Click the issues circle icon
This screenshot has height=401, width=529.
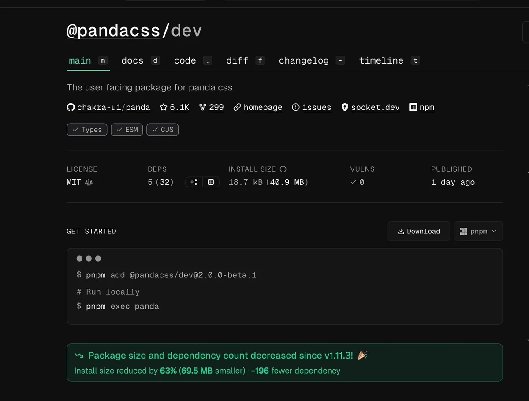coord(296,107)
